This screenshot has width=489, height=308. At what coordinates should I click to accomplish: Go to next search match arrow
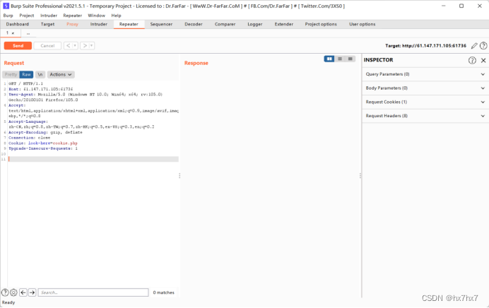point(32,292)
